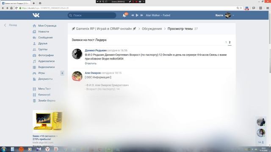271x152 pixels.
Task: Click the Игры gamepad icon
Action: [x=34, y=73]
